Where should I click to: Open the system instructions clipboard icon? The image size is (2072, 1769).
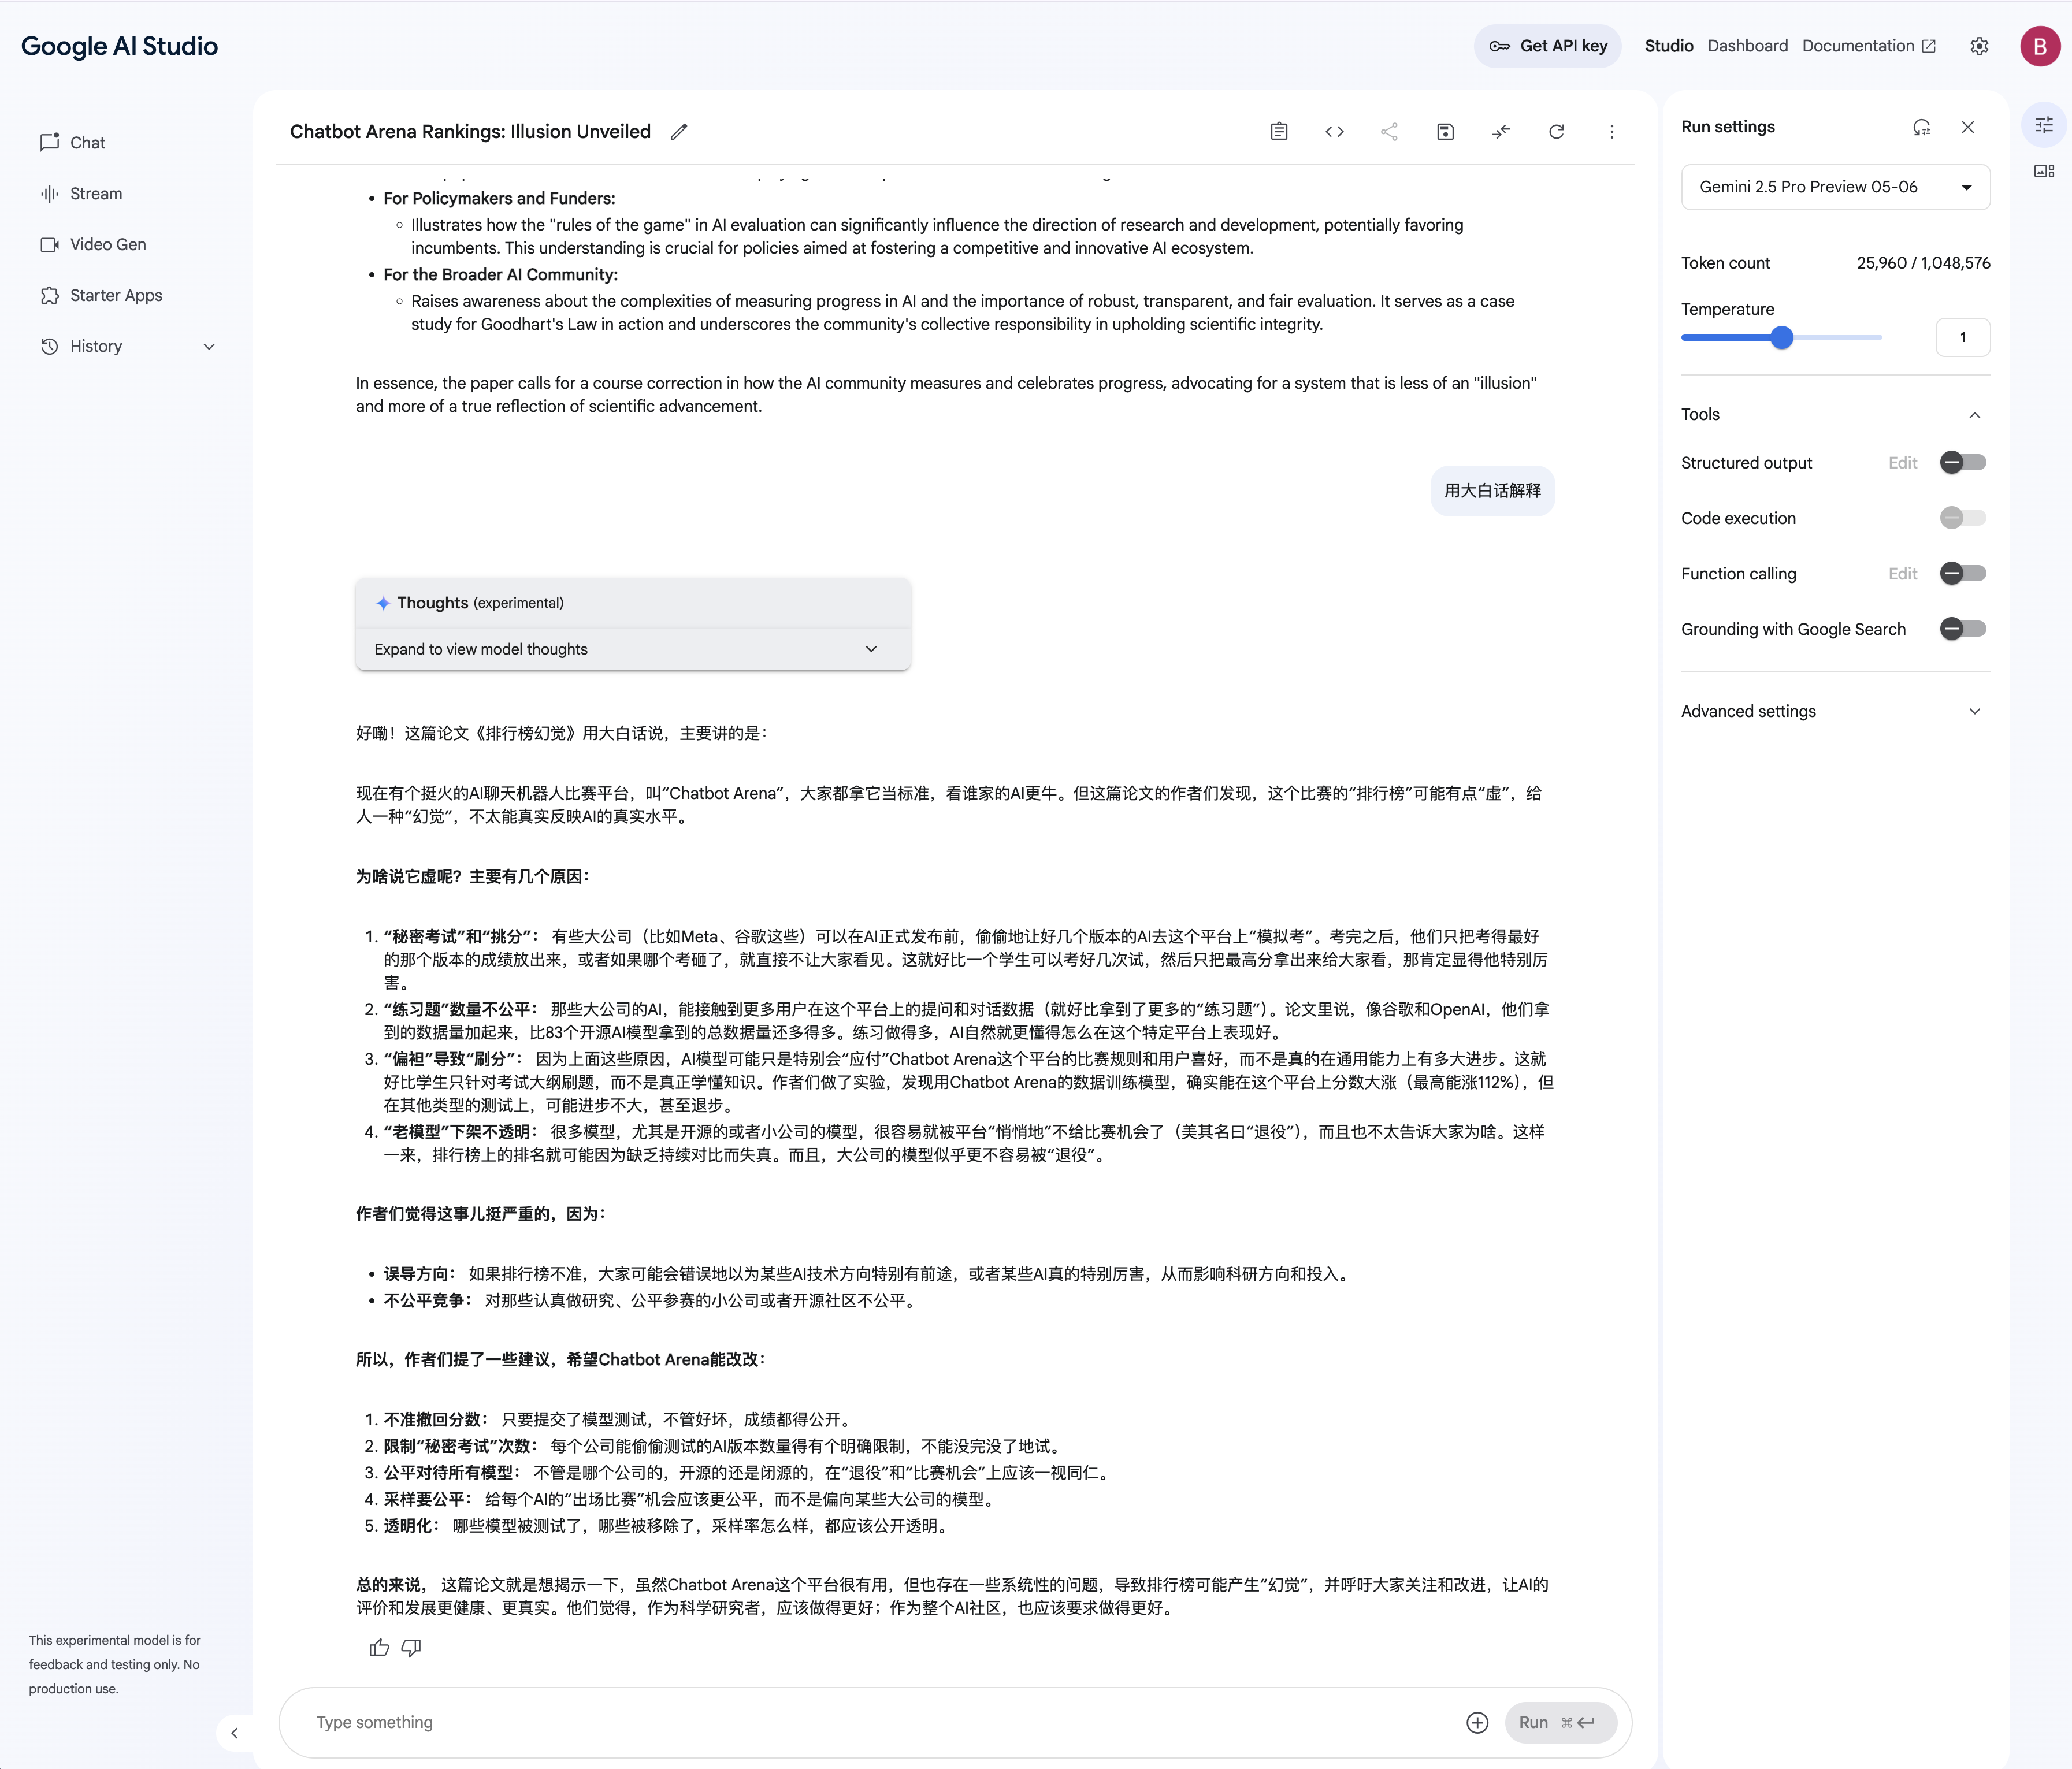[1279, 131]
